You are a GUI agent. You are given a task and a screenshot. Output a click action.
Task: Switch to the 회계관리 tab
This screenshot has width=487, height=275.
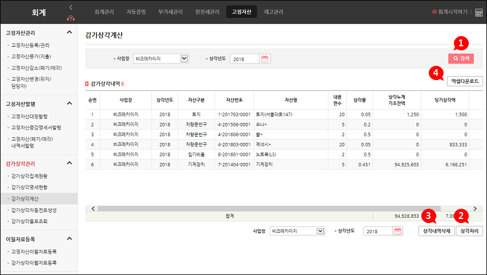click(104, 12)
